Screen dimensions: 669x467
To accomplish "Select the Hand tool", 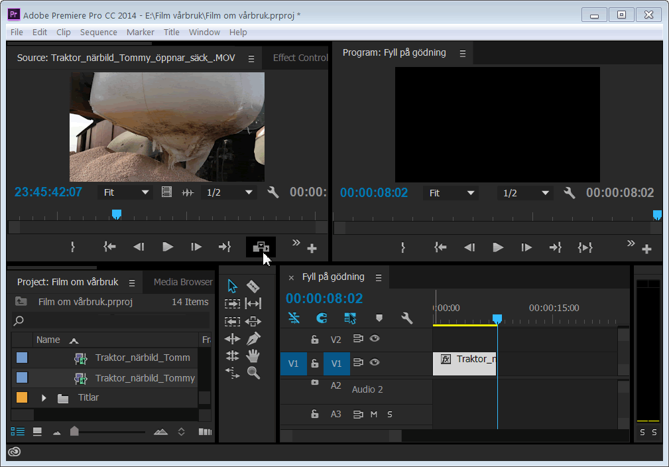I will 253,356.
